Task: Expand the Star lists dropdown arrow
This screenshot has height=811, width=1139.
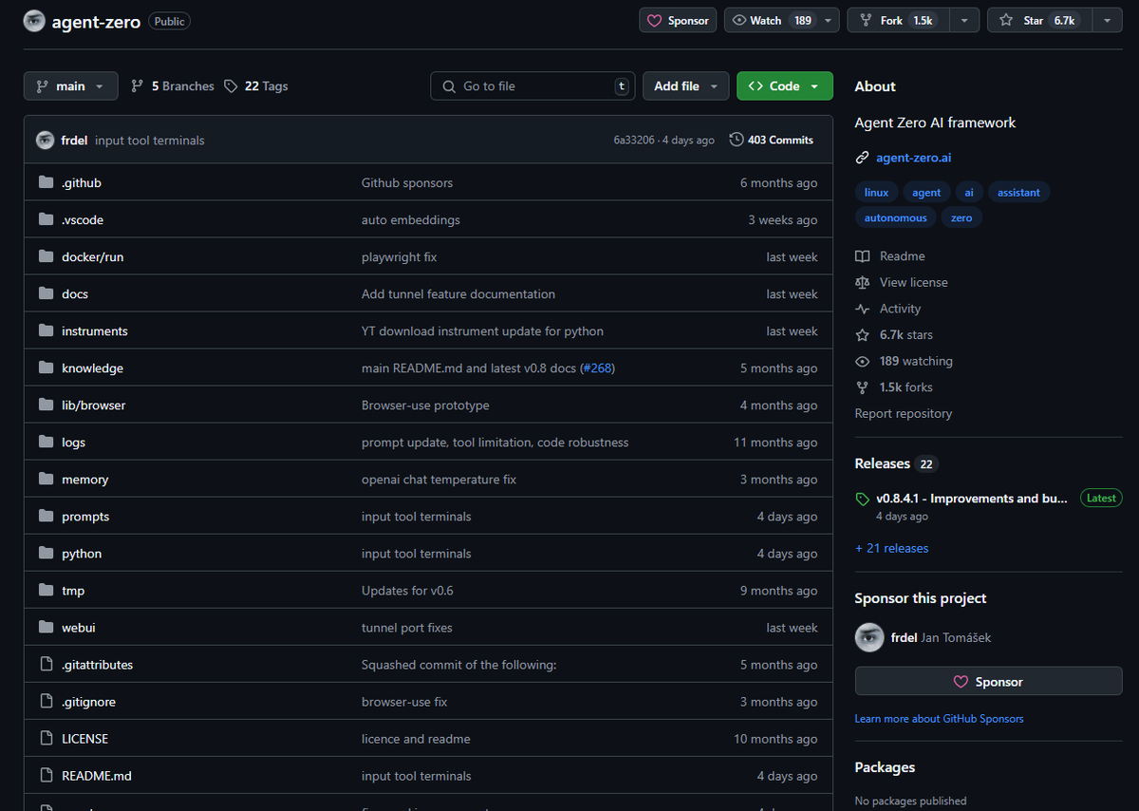Action: tap(1108, 21)
